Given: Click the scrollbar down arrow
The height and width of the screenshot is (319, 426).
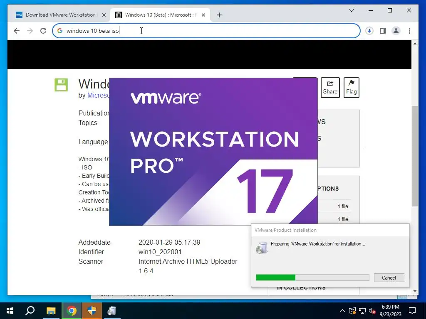Looking at the screenshot, I should coord(415,291).
